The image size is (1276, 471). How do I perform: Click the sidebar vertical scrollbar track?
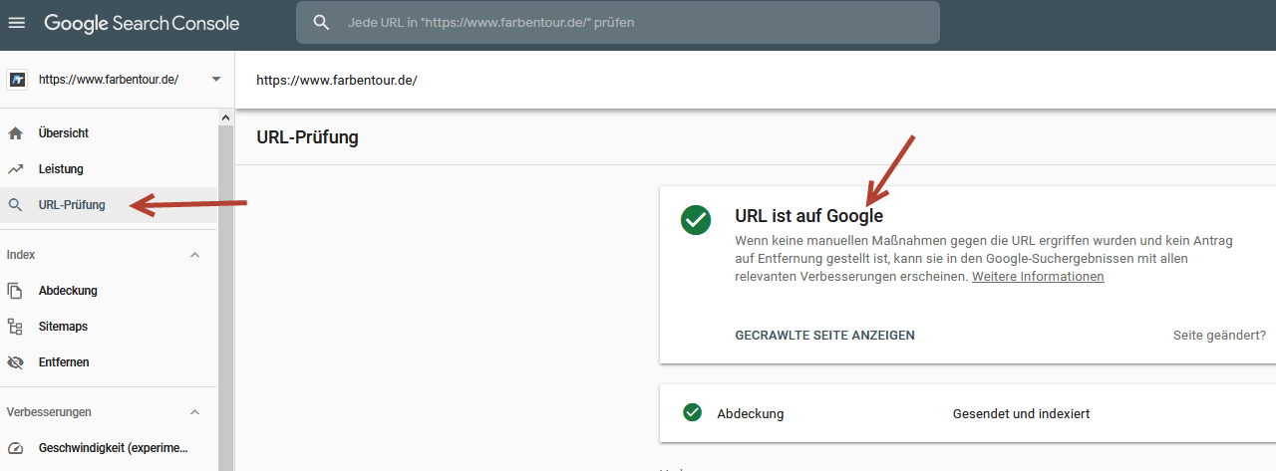coord(225,297)
